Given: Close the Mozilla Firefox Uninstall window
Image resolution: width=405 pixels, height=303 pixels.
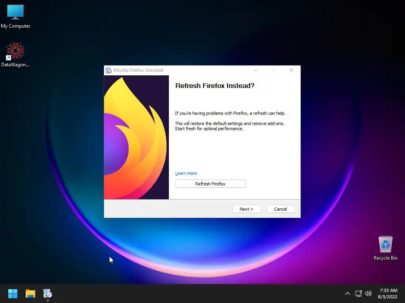Looking at the screenshot, I should point(291,70).
